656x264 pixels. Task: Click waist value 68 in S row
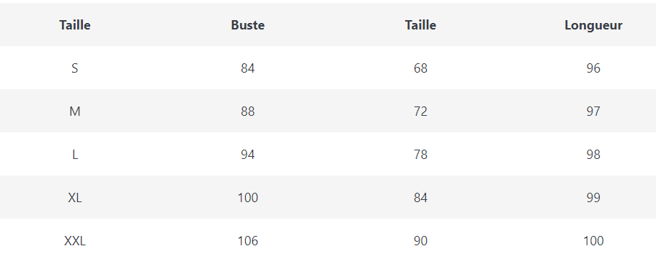point(420,68)
